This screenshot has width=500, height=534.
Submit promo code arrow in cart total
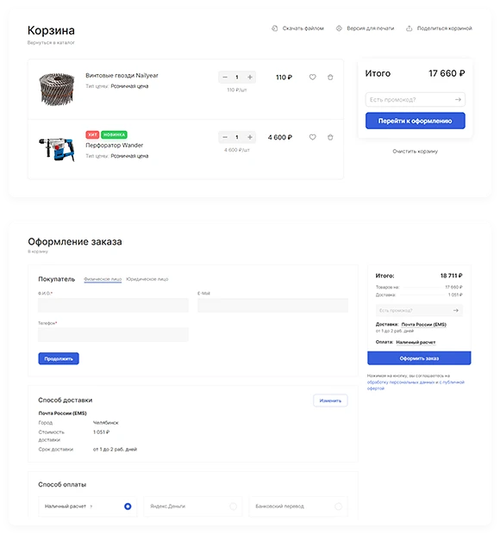(458, 99)
